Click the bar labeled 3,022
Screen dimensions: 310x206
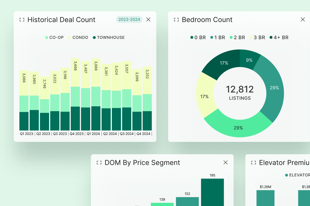[x=55, y=101]
